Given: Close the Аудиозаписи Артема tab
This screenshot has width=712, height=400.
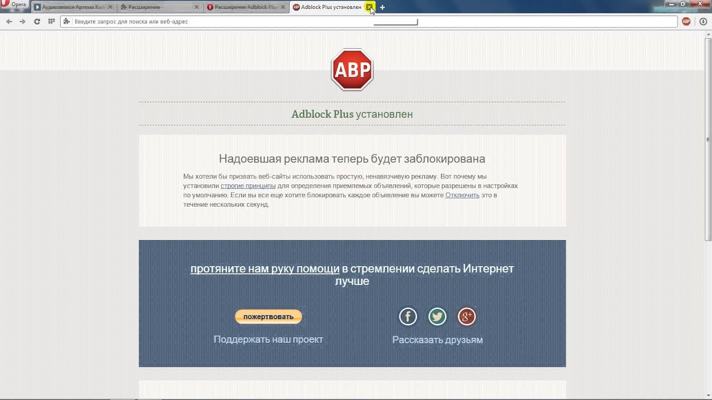Looking at the screenshot, I should coord(110,7).
